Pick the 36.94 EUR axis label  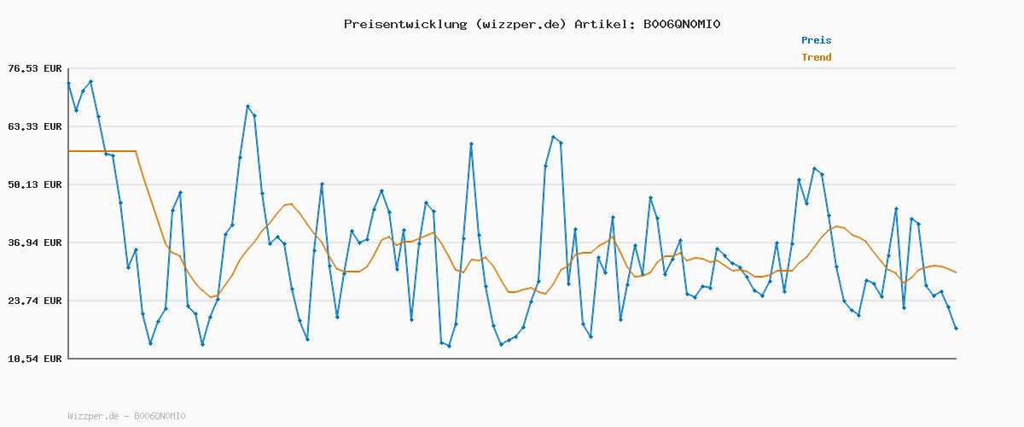pyautogui.click(x=35, y=243)
